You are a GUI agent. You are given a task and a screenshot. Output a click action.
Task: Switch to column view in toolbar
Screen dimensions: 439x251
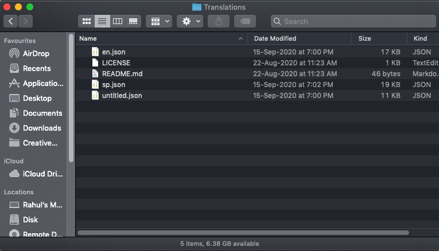pos(118,21)
